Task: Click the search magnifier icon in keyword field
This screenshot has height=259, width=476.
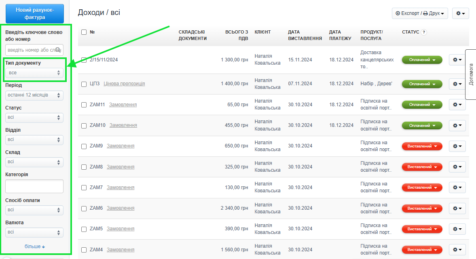Action: [x=58, y=50]
